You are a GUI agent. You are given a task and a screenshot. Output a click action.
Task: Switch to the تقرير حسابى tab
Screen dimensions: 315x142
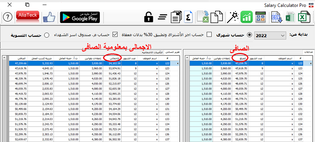click(172, 52)
